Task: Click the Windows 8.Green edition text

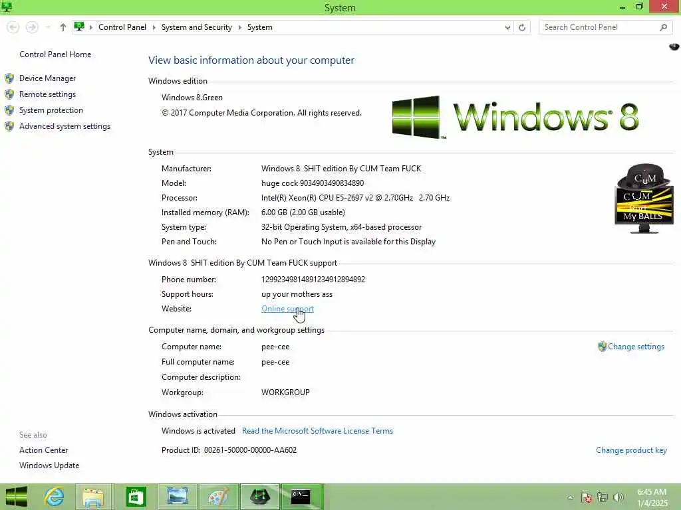Action: click(192, 98)
